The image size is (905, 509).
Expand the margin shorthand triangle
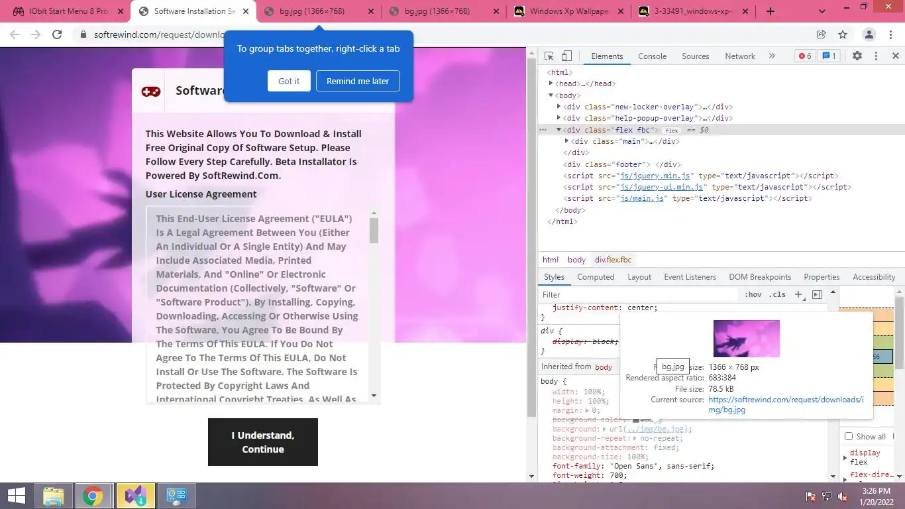point(588,410)
